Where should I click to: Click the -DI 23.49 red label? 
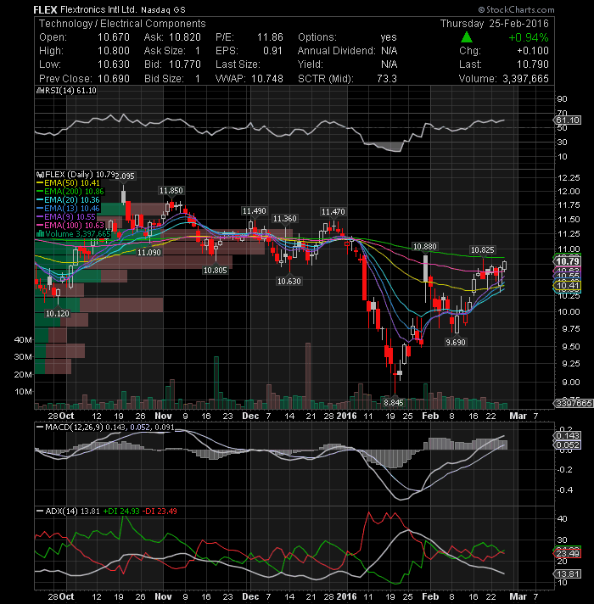click(x=160, y=512)
